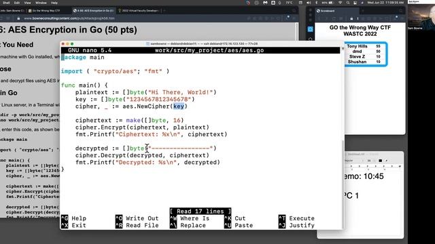Viewport: 435px width, 244px height.
Task: Click ^R Read File shortcut in nano
Action: point(137,226)
